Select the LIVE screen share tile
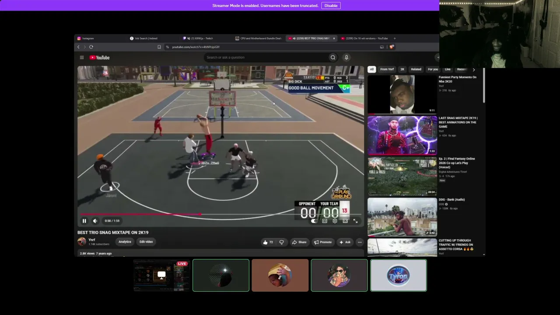Viewport: 560px width, 315px height. coord(161,275)
